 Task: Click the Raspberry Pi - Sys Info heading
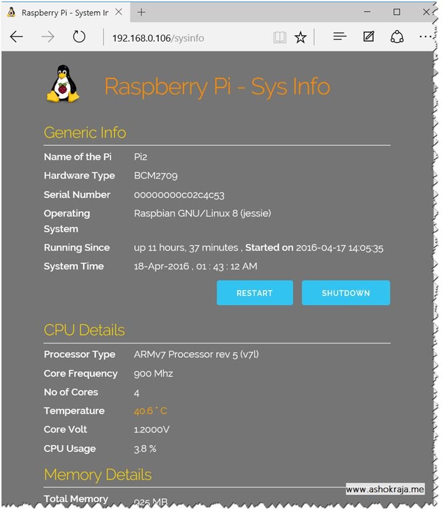(x=217, y=86)
